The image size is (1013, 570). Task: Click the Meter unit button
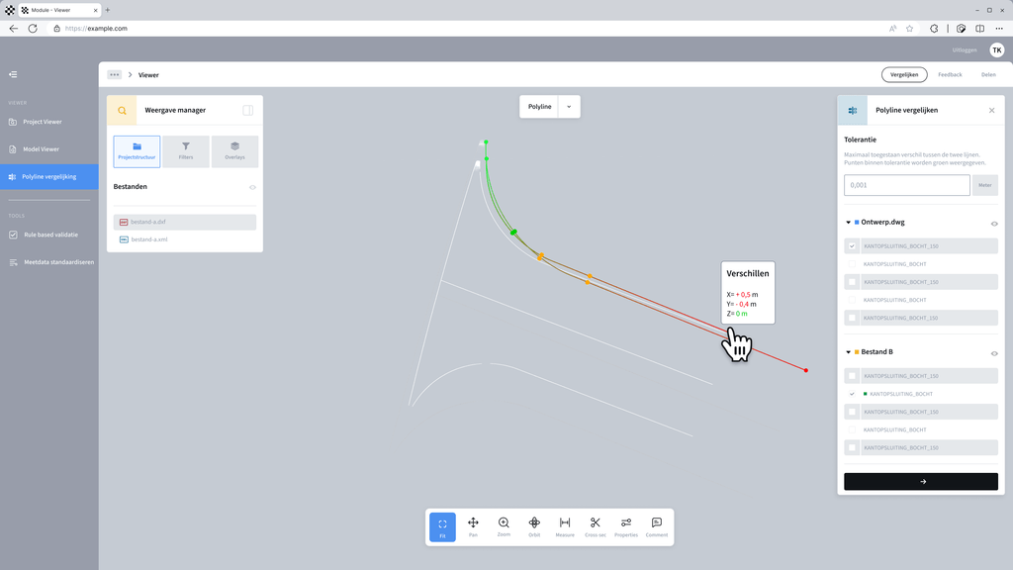[985, 185]
